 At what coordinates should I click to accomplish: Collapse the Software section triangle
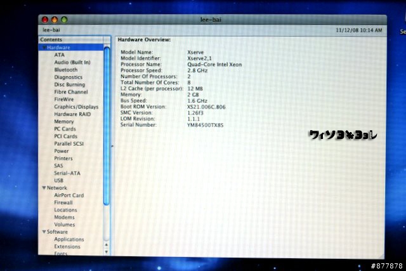[x=44, y=232]
